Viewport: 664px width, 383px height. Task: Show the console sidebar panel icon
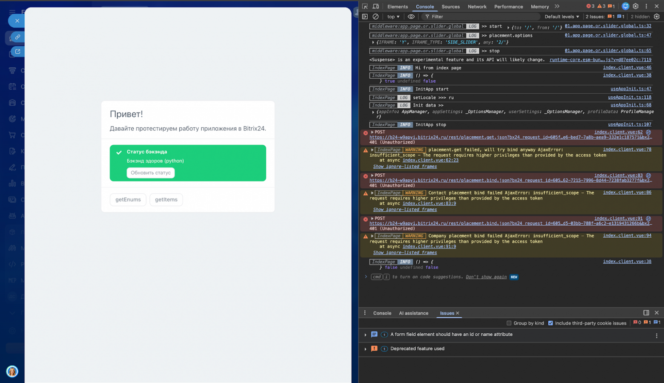pyautogui.click(x=365, y=17)
